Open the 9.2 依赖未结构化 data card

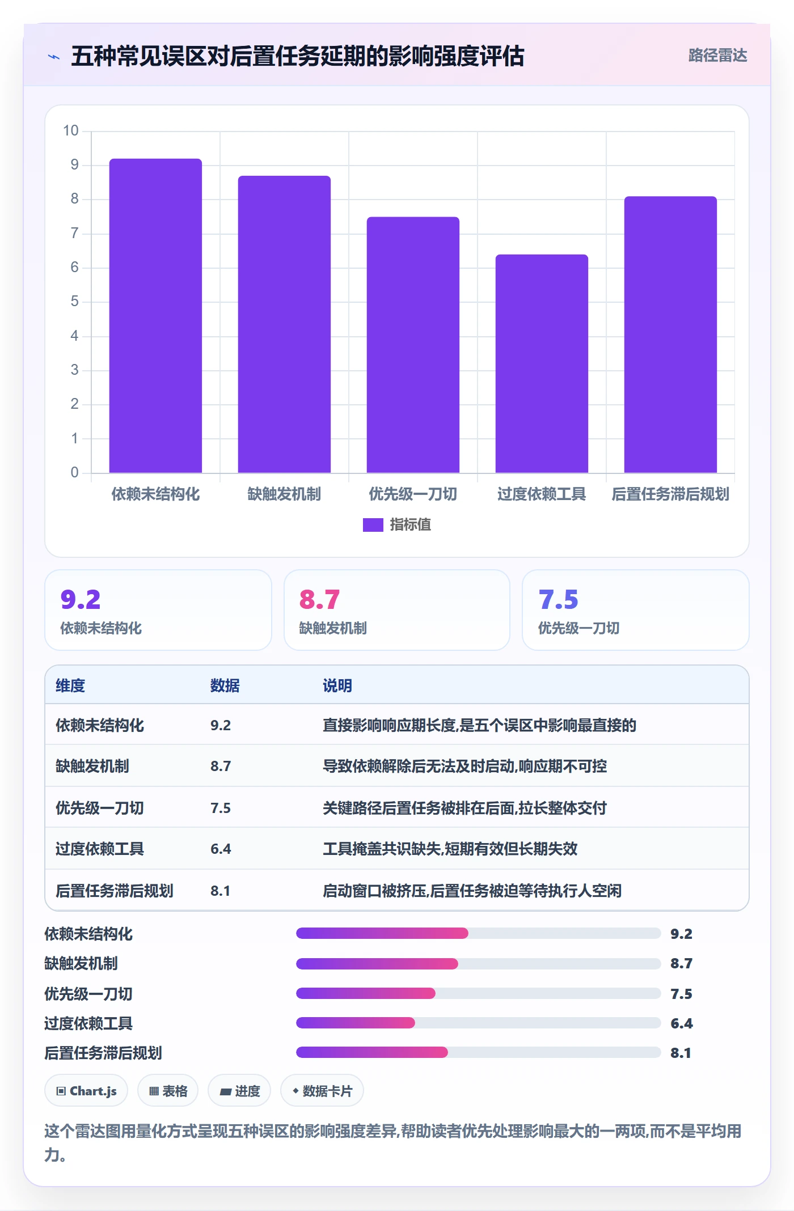158,610
